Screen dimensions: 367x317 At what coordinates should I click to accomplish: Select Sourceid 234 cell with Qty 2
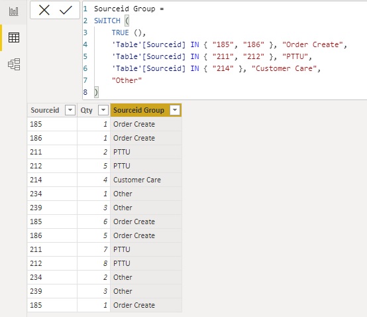(x=52, y=277)
